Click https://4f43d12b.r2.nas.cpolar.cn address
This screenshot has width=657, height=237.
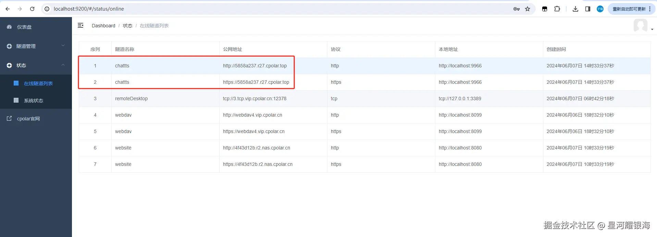[258, 164]
